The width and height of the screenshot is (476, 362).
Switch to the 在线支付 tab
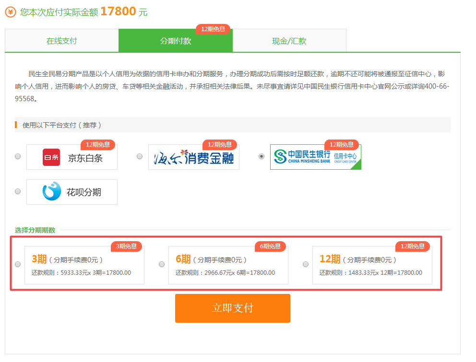pyautogui.click(x=61, y=41)
